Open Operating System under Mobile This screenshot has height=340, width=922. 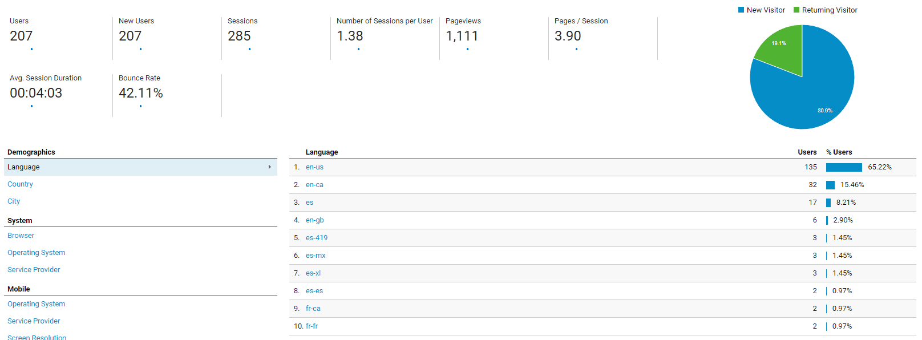pos(36,304)
